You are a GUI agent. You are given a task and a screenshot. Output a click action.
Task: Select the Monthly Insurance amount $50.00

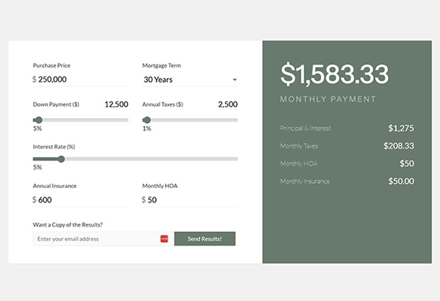[x=401, y=181]
